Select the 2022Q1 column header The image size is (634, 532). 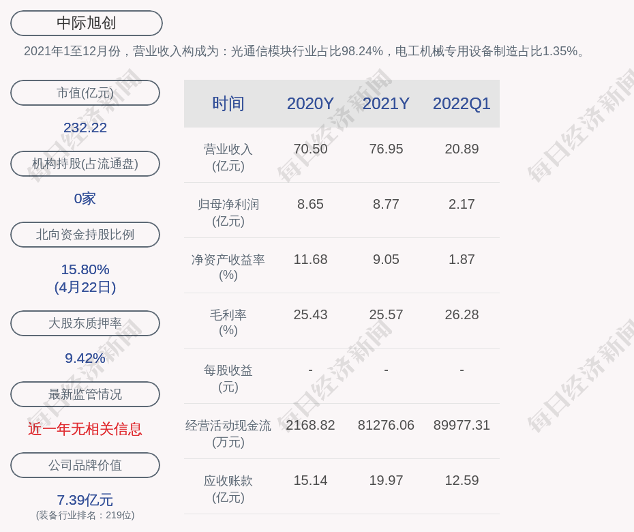[x=462, y=104]
